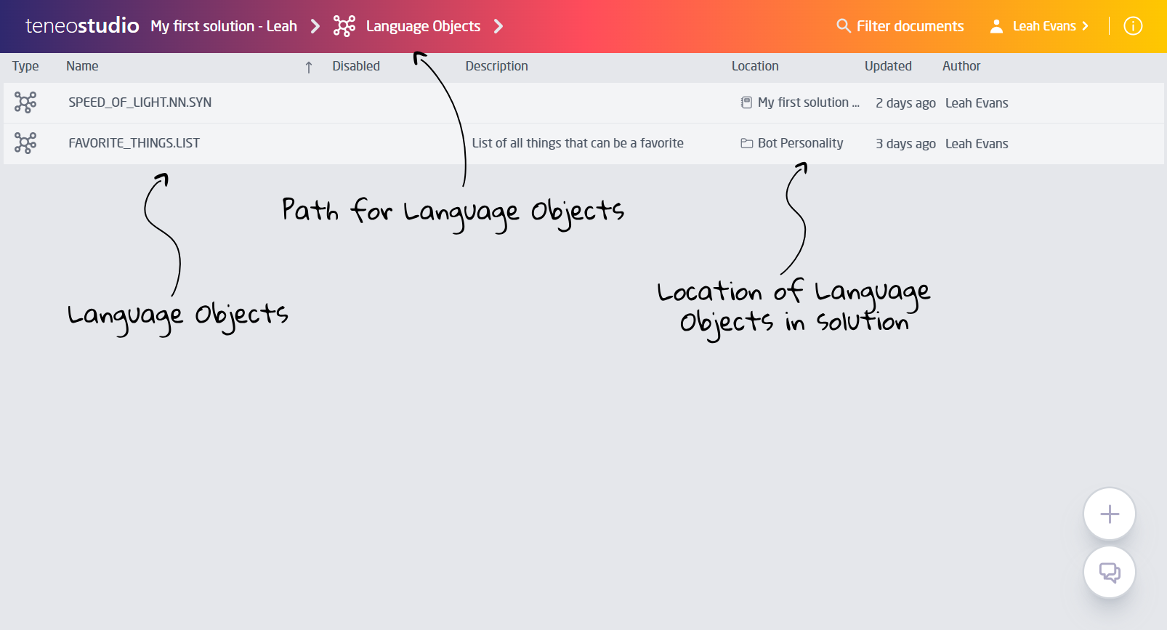Image resolution: width=1167 pixels, height=630 pixels.
Task: Click the folder icon beside Bot Personality
Action: pyautogui.click(x=746, y=143)
